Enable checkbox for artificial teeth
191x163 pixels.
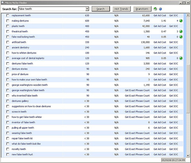click(8, 42)
